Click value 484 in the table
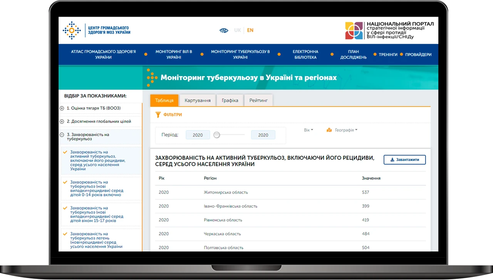Viewport: 493px width, 280px height. coord(366,234)
